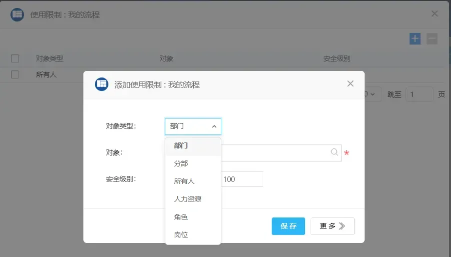Click the 使用限制 window logo icon

coord(17,14)
